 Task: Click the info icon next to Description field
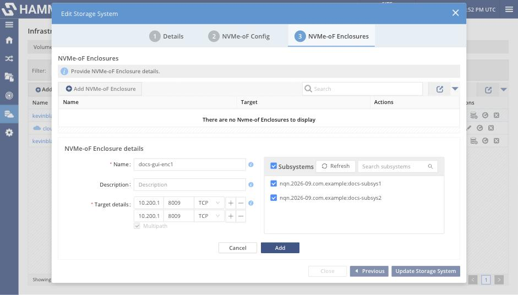pyautogui.click(x=251, y=185)
